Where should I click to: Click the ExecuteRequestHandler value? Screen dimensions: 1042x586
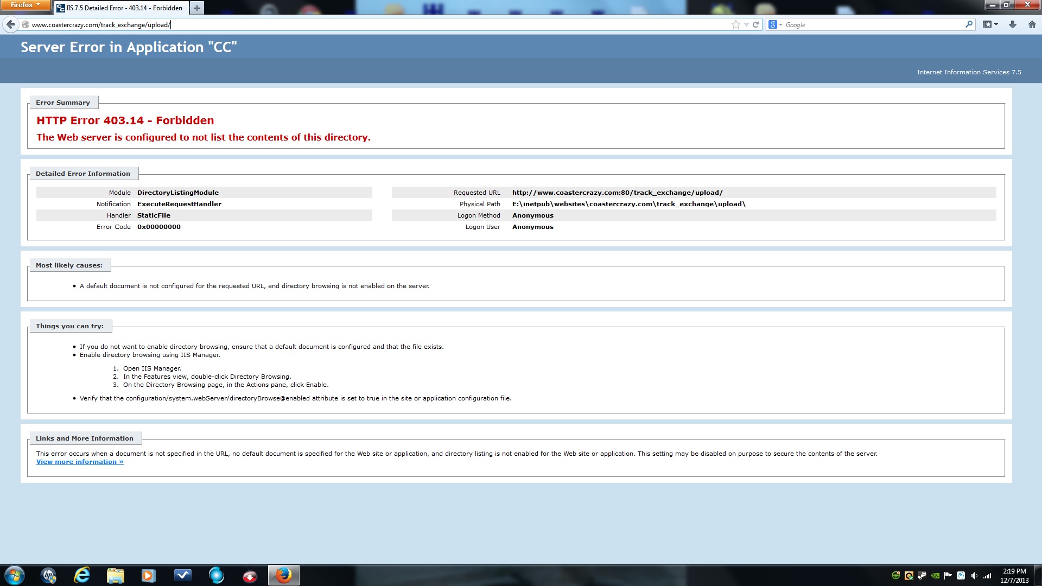(179, 204)
